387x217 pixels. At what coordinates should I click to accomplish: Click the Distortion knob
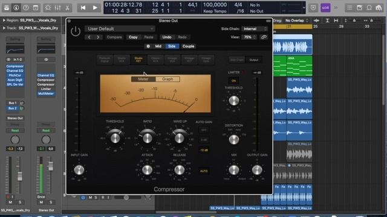(234, 140)
